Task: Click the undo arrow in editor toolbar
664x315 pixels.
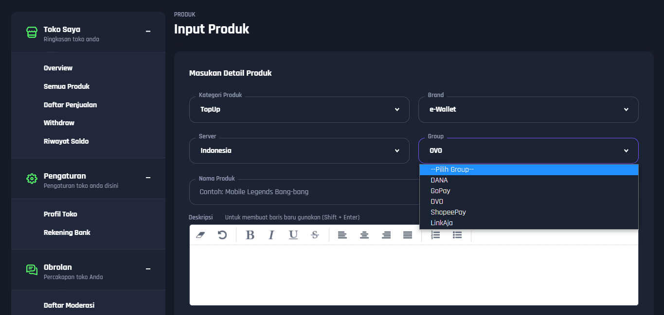Action: click(x=222, y=235)
